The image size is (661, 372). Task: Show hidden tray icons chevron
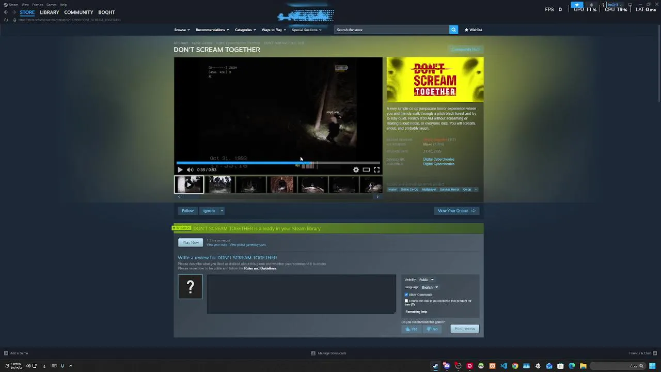[71, 366]
